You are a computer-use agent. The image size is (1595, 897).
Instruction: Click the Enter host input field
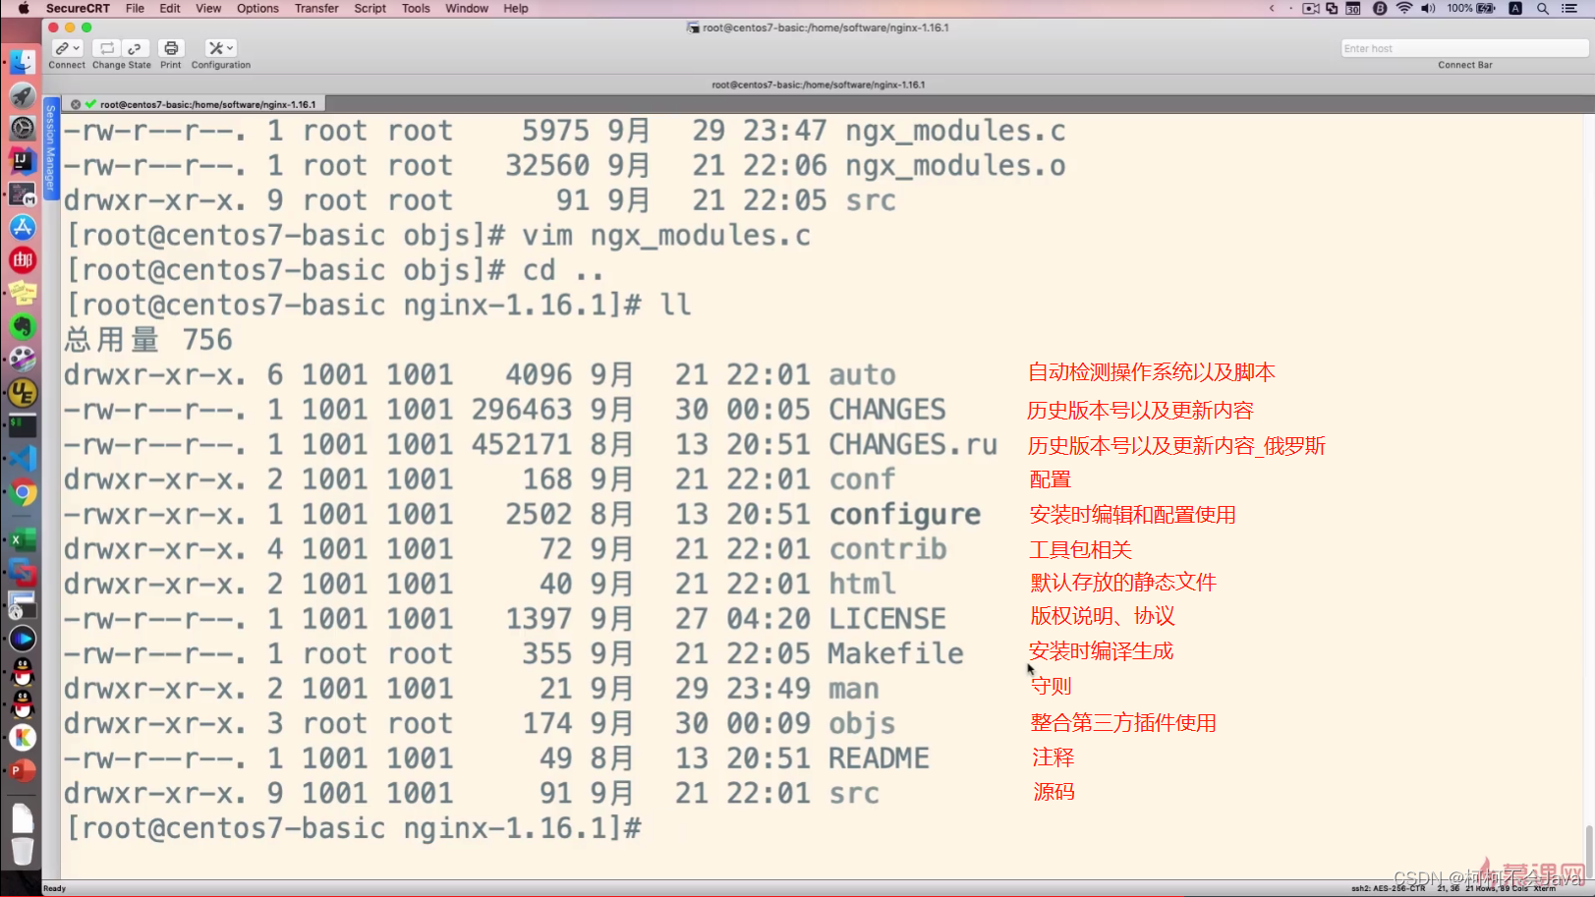coord(1463,48)
